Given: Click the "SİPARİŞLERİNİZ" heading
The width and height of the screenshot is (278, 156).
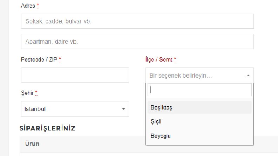Looking at the screenshot, I should (x=47, y=128).
